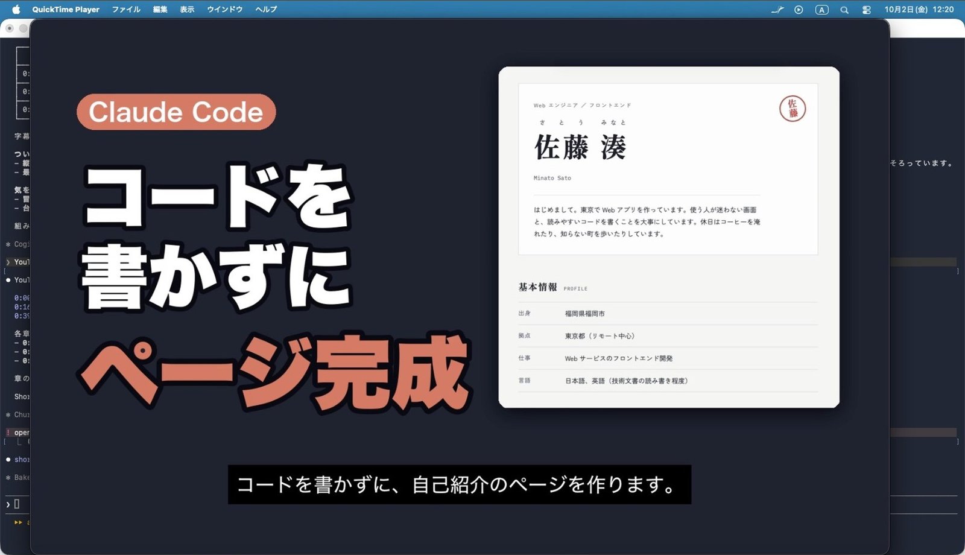Click the Web エンジニア / フロントエンド label
This screenshot has height=555, width=965.
(582, 105)
